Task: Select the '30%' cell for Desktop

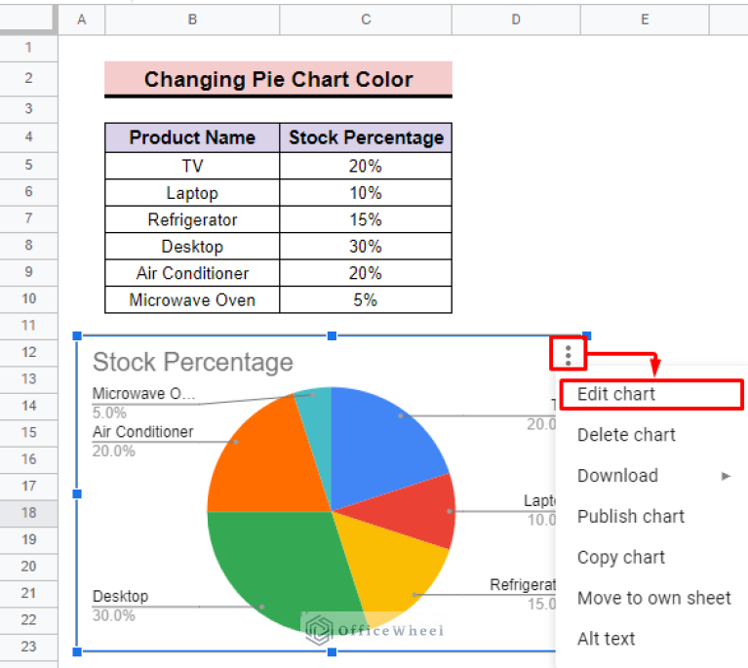Action: point(366,246)
